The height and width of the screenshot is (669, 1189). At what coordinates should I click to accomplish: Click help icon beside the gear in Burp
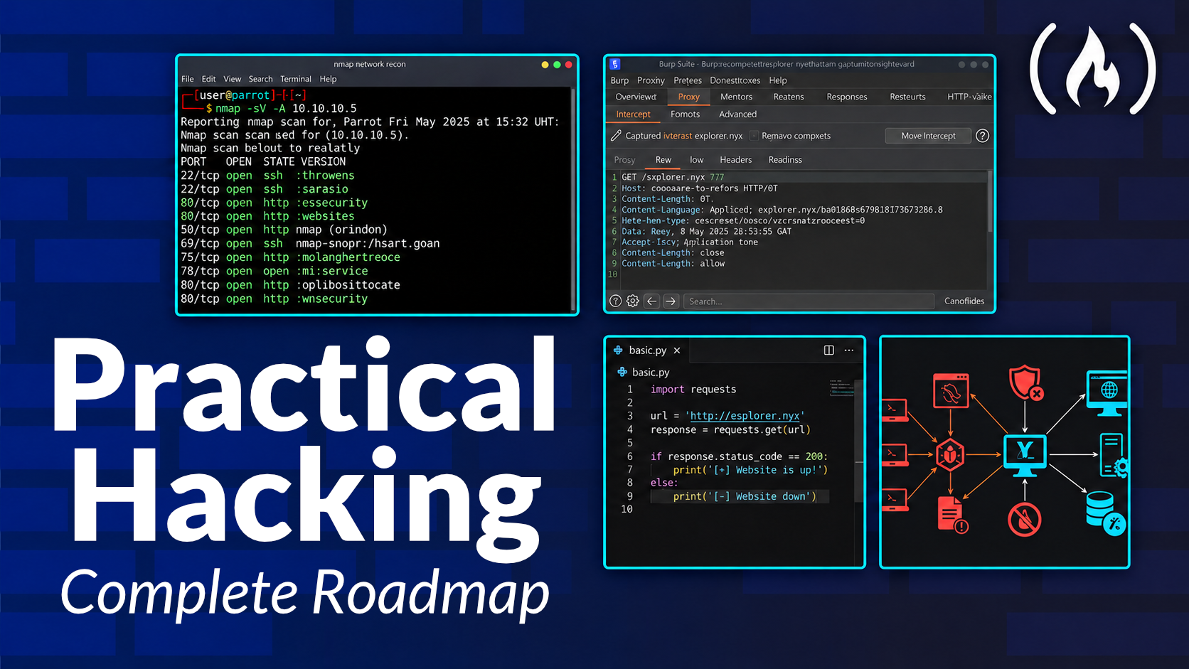(x=616, y=301)
